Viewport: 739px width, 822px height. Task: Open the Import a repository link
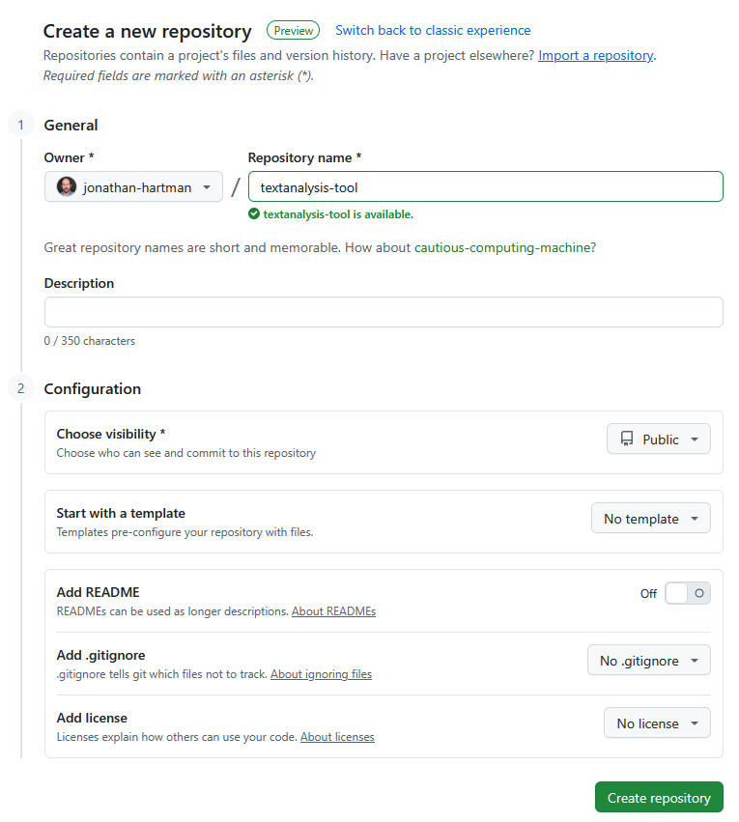point(595,55)
